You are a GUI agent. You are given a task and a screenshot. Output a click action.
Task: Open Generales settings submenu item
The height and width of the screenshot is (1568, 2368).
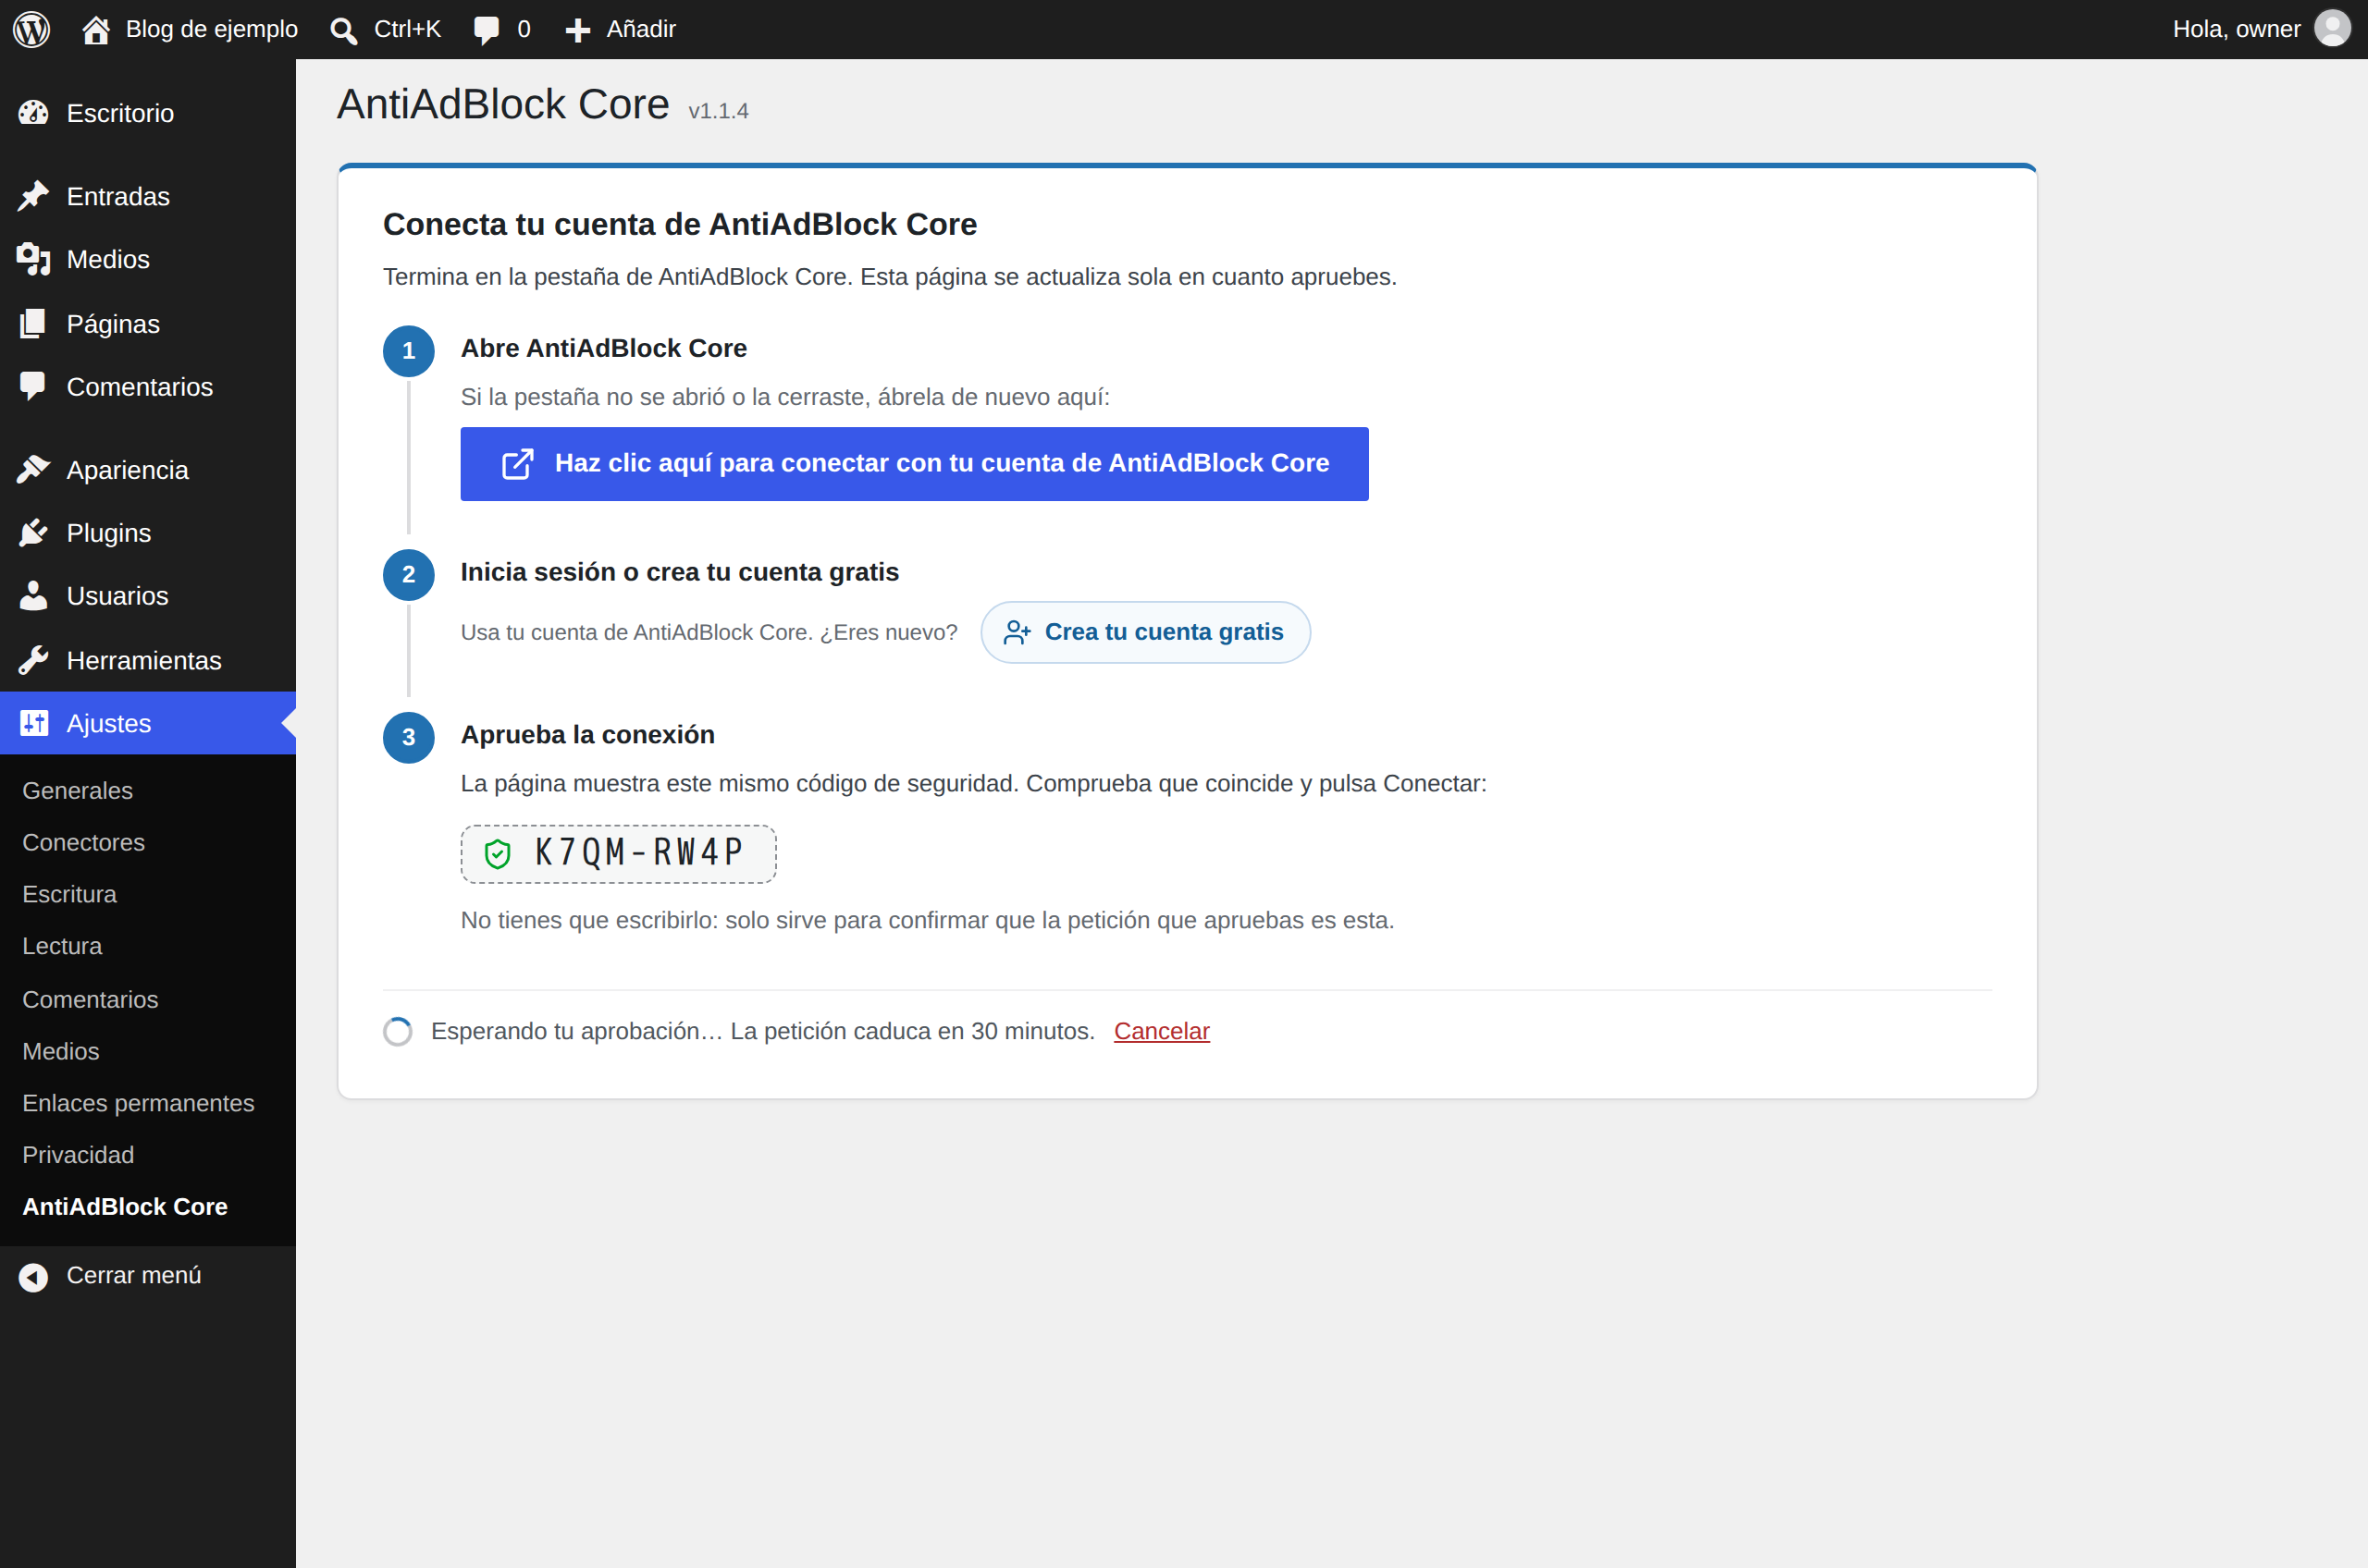click(77, 790)
